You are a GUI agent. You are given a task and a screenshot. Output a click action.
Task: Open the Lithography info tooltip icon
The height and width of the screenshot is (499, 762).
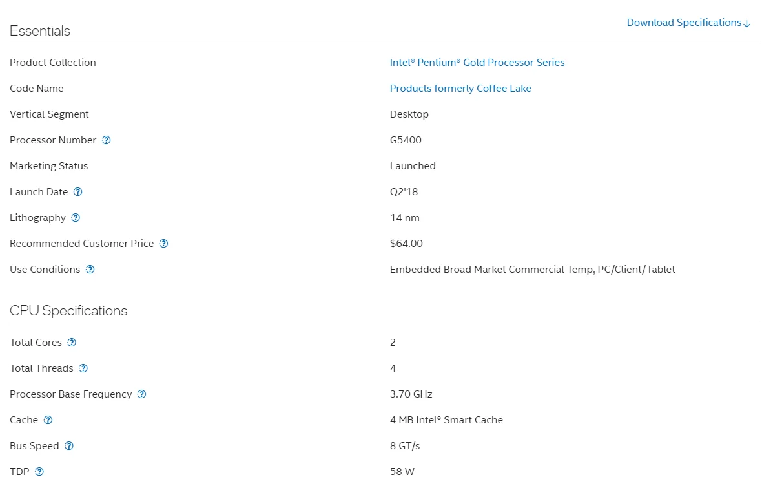[x=76, y=218]
